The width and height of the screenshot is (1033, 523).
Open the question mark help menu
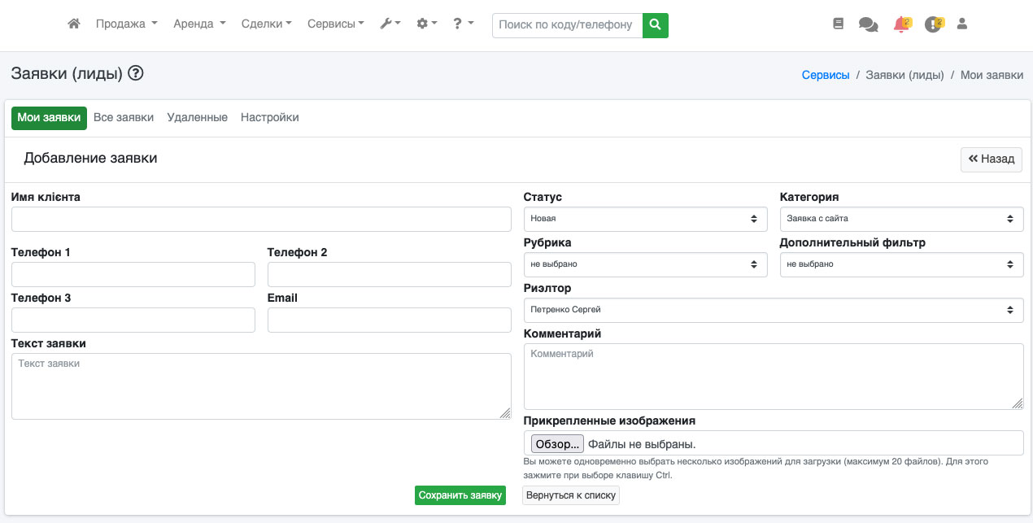(x=463, y=24)
